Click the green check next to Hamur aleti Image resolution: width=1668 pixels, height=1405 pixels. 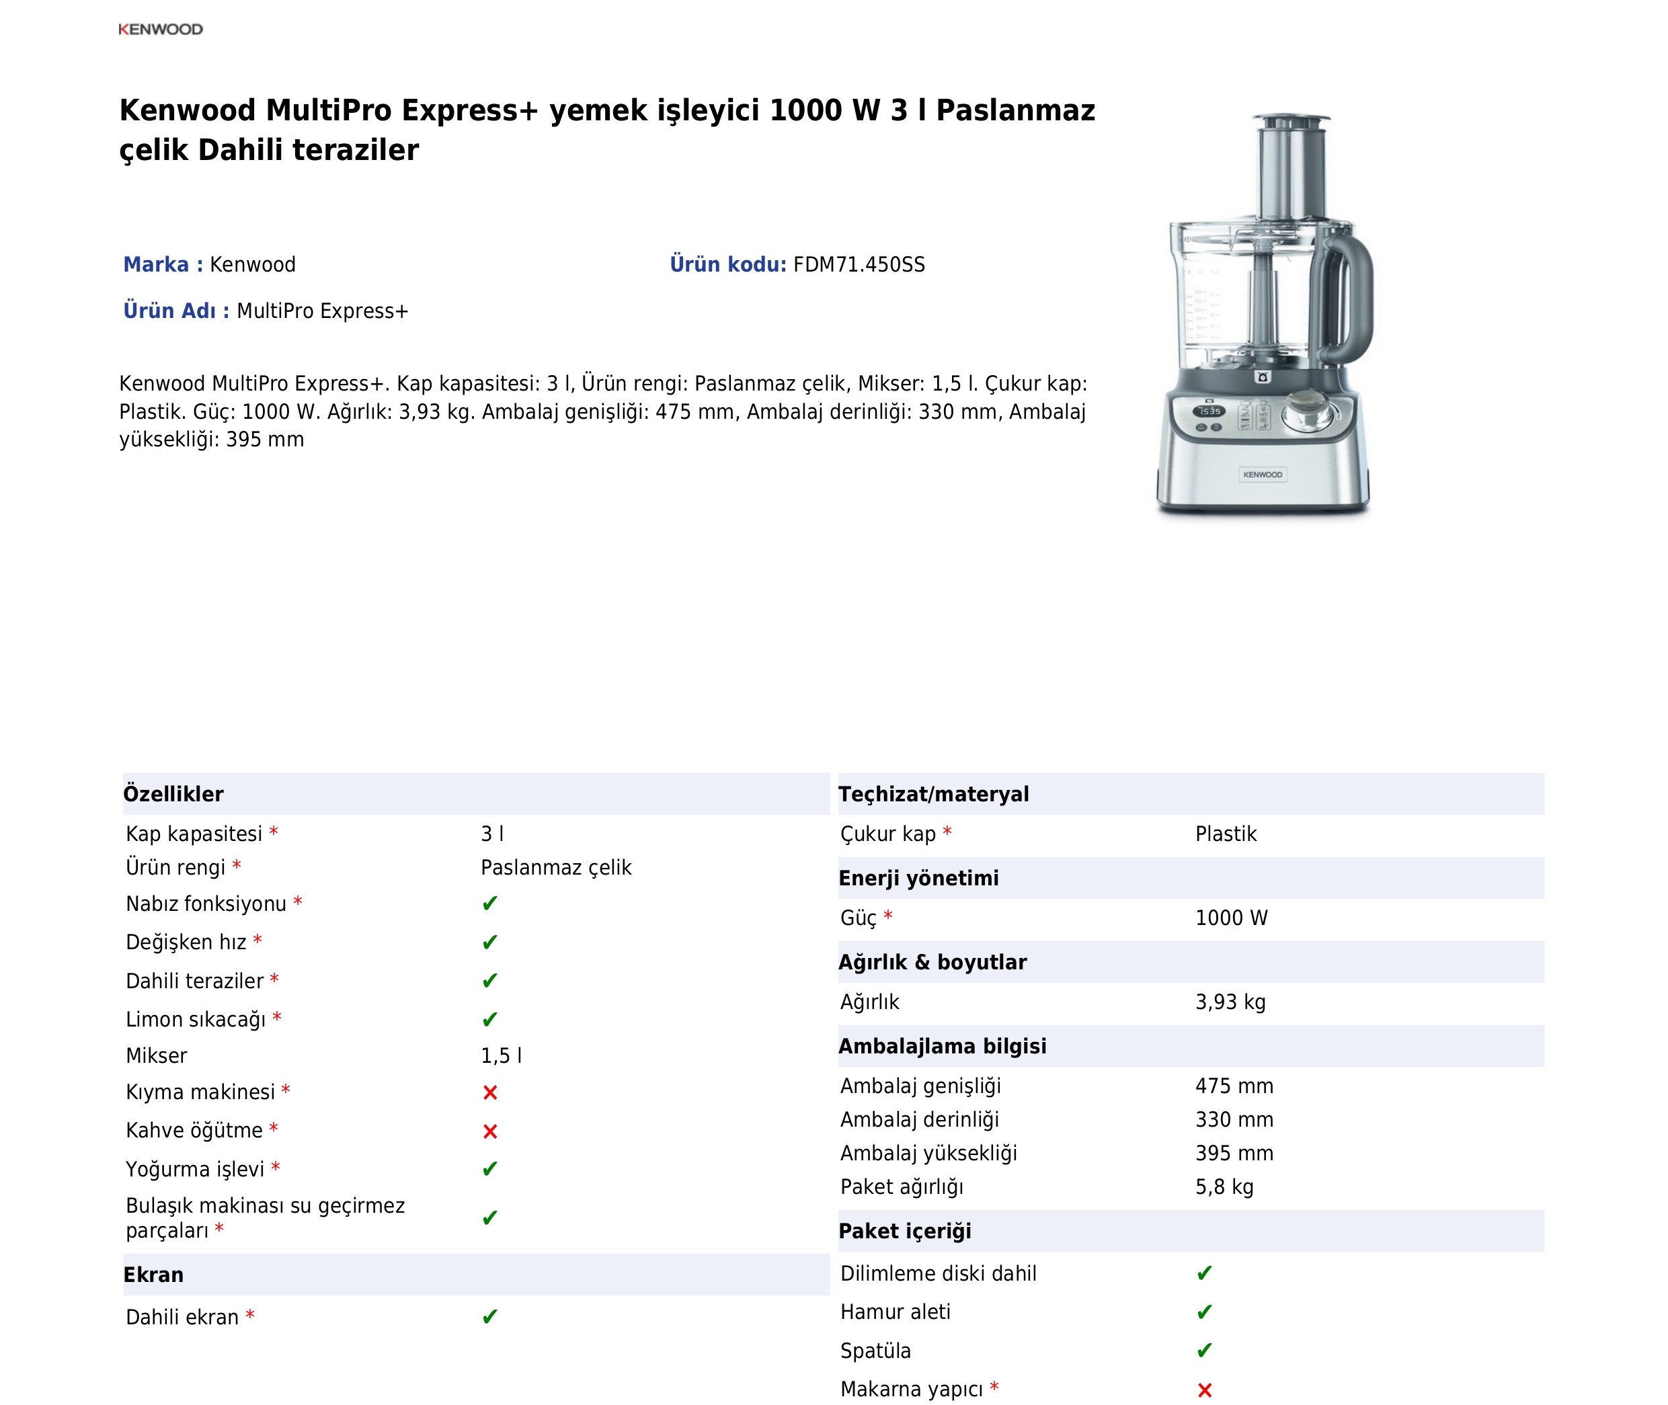1203,1312
